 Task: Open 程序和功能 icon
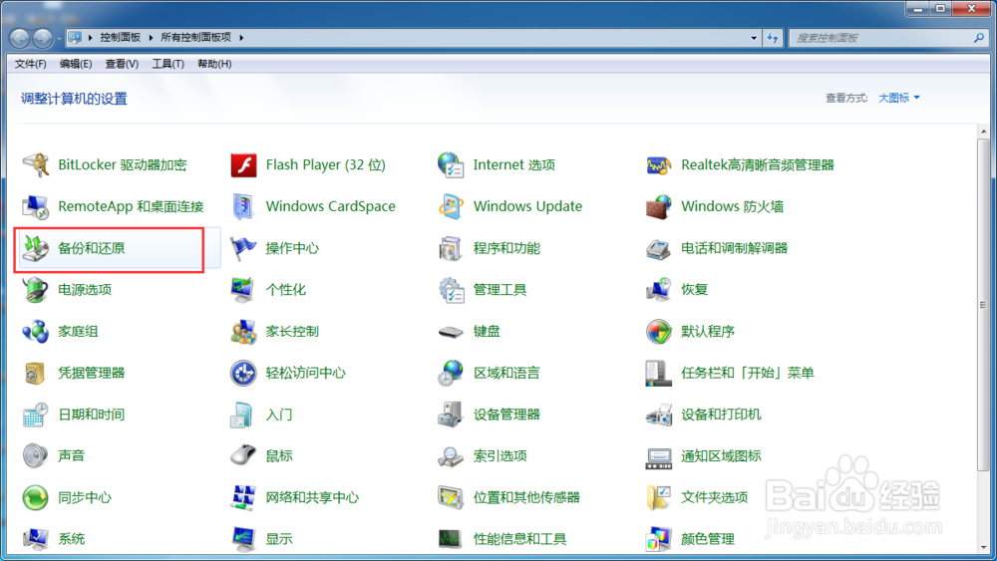[451, 248]
